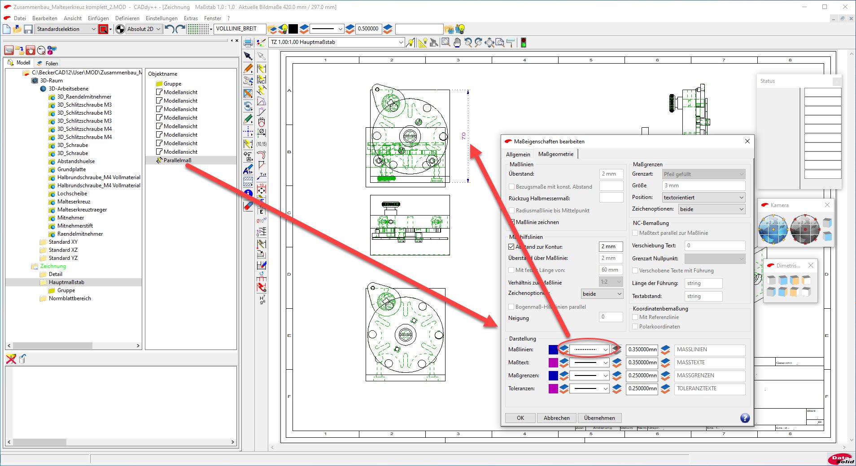Screen dimensions: 856x466
Task: Create a new file via blank page icon
Action: [7, 29]
